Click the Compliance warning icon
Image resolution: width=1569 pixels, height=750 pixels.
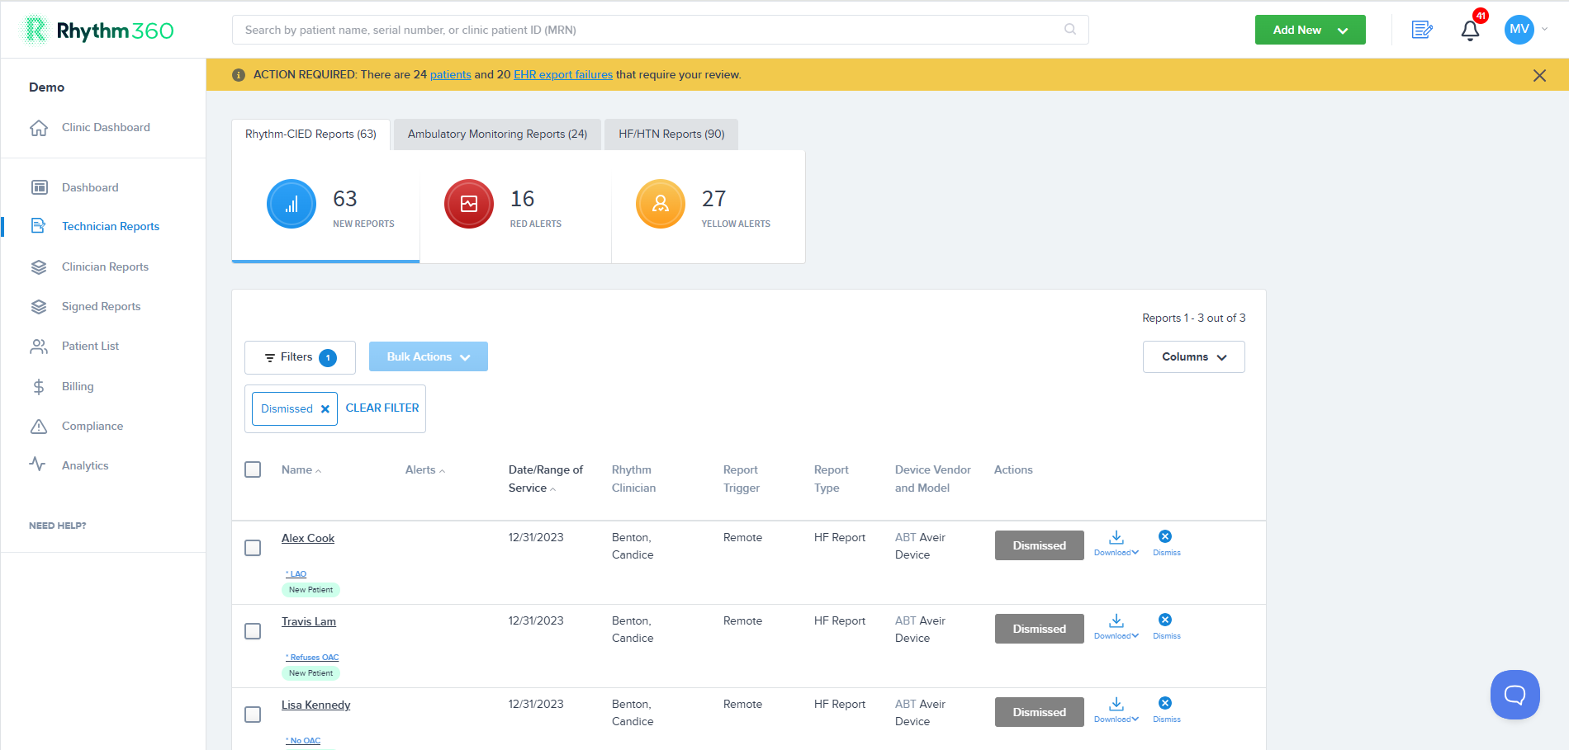point(39,426)
